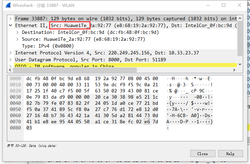Click the boxed hex byte e6
Viewport: 250px width, 164px height.
(147, 122)
